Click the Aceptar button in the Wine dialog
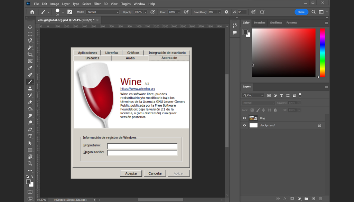354x202 pixels. tap(131, 173)
